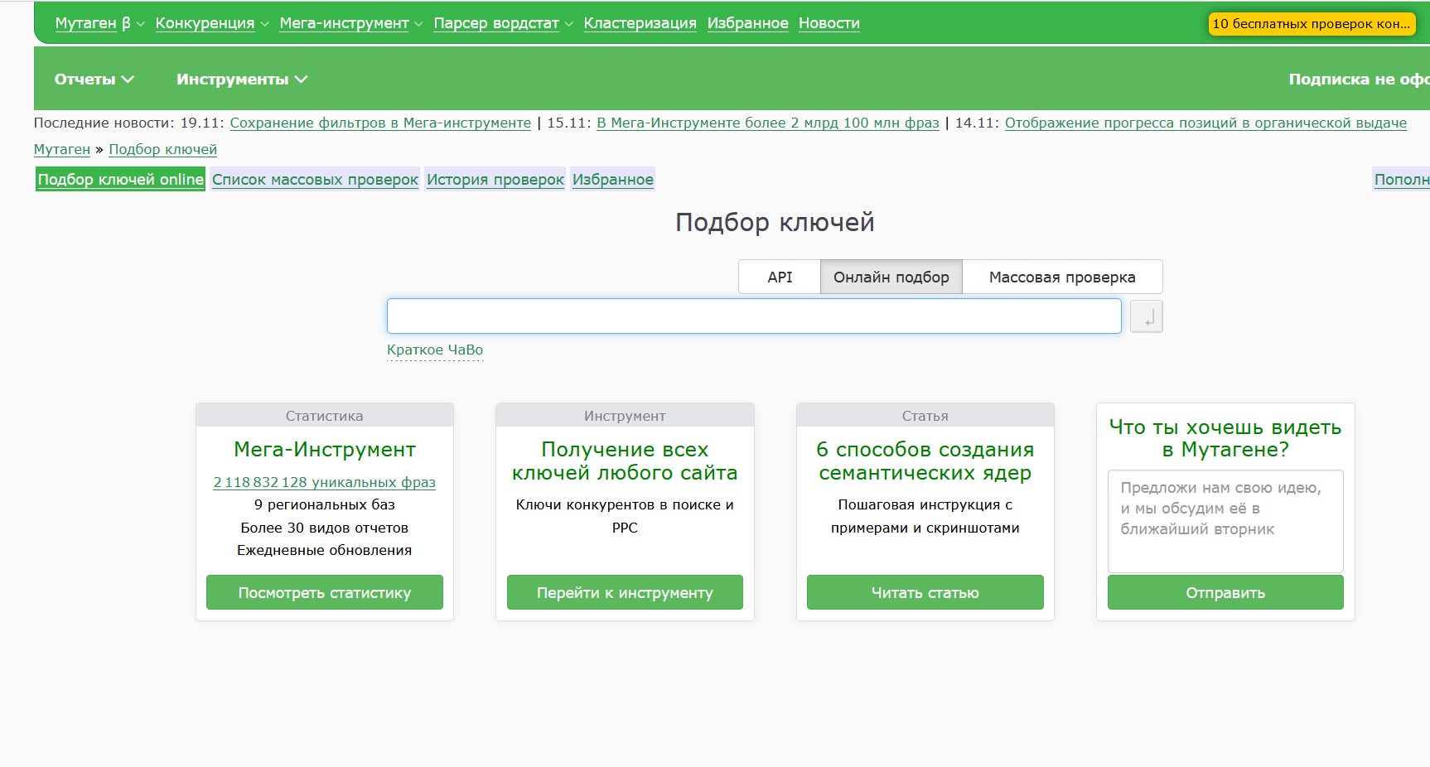Click the idea suggestion text area
Screen dimensions: 1430x767
click(x=1225, y=521)
